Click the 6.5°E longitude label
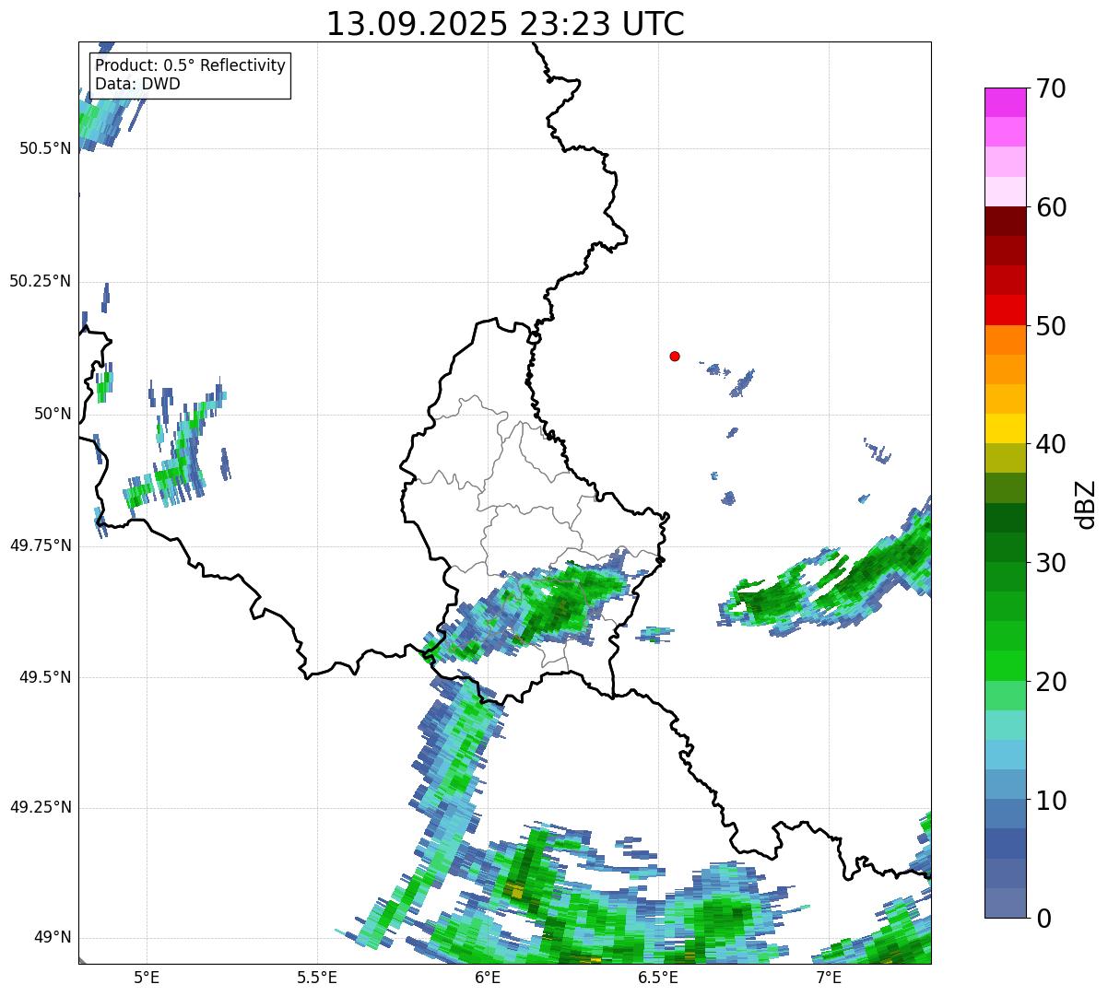Image resolution: width=1108 pixels, height=996 pixels. pos(658,977)
